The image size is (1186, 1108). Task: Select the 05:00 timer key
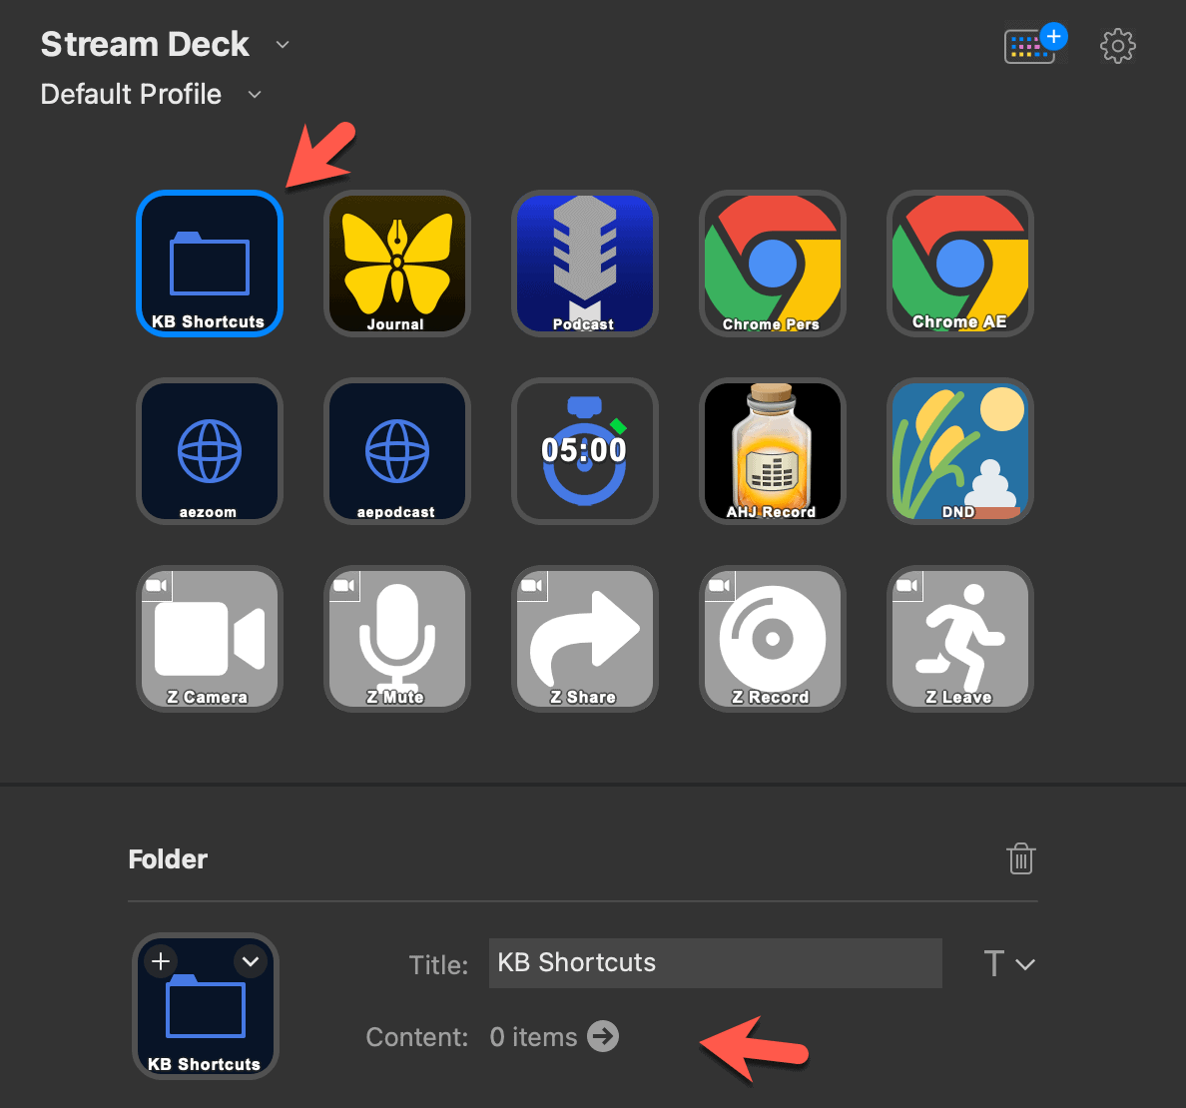coord(585,451)
